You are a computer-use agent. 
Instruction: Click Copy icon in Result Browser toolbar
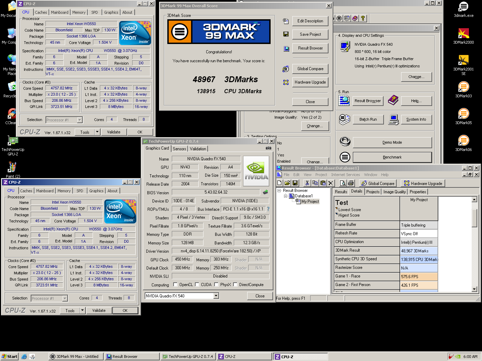tap(315, 183)
